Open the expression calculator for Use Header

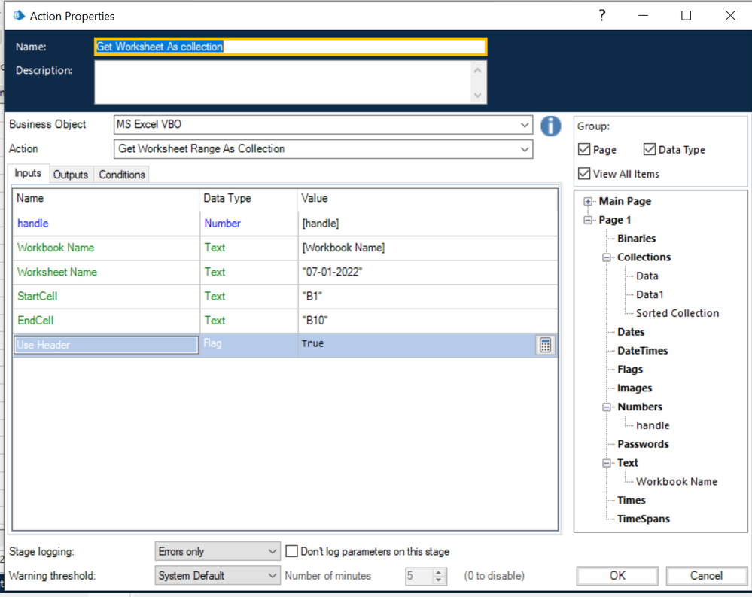click(x=545, y=345)
